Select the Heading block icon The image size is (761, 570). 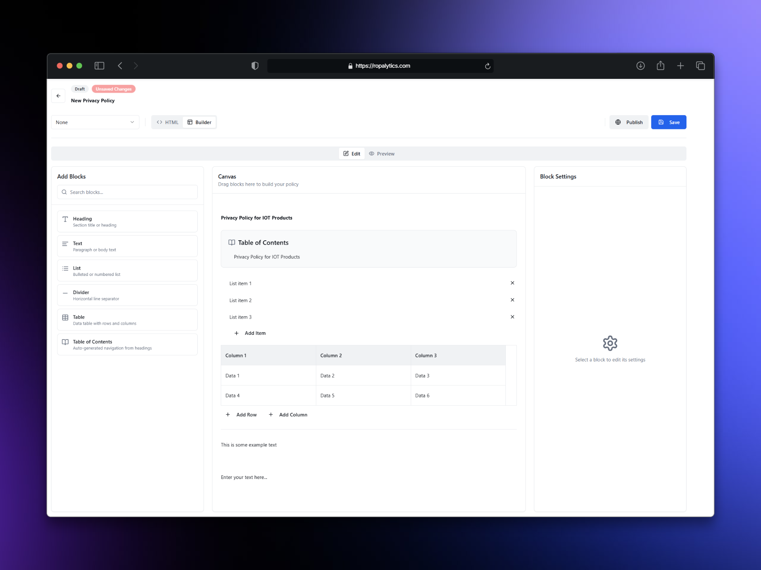tap(65, 219)
